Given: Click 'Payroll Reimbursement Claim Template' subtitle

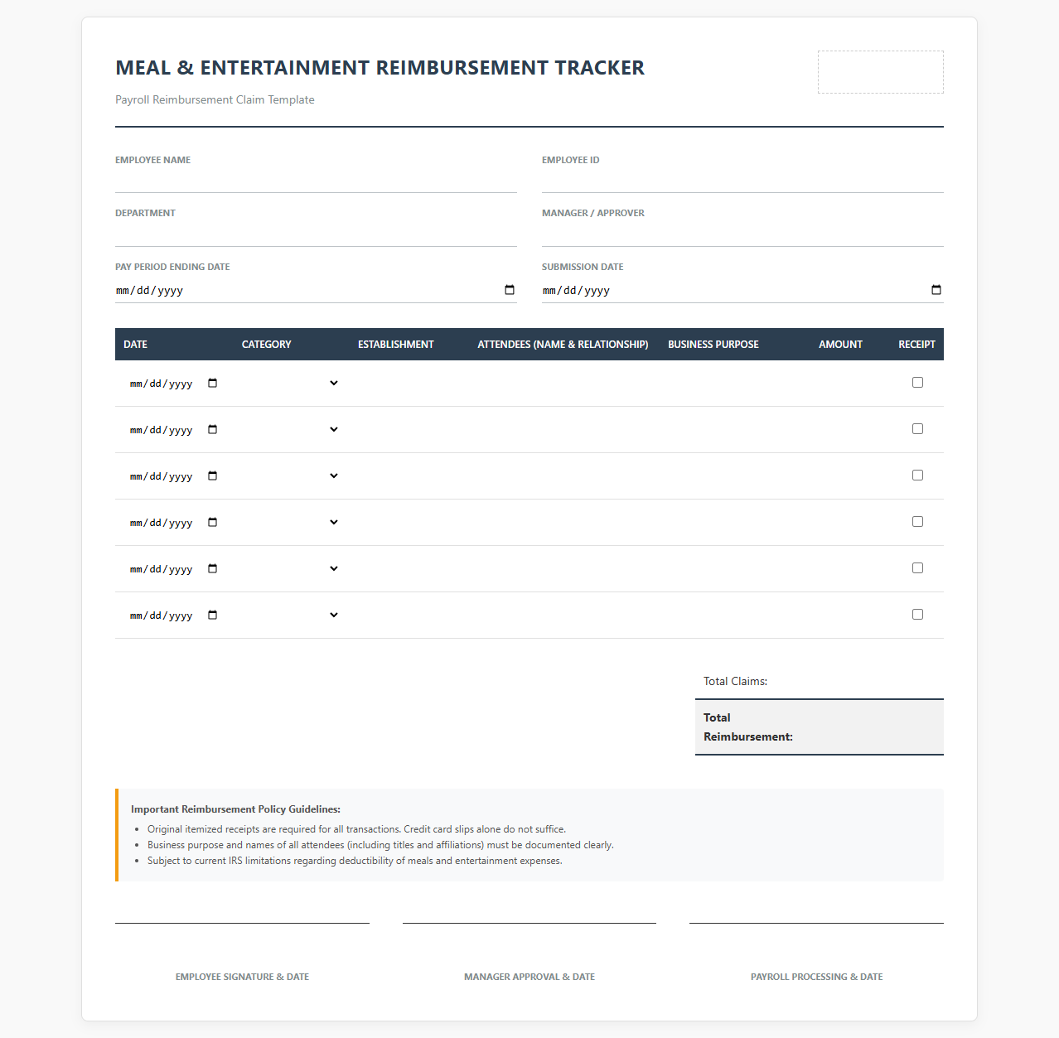Looking at the screenshot, I should (215, 99).
